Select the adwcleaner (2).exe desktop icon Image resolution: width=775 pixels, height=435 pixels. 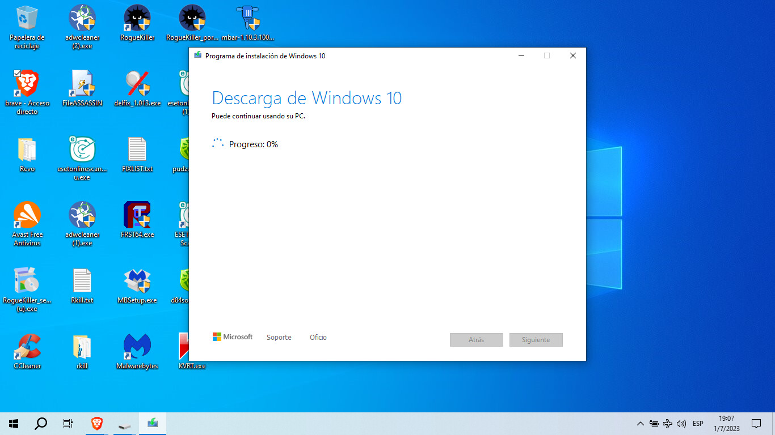click(x=82, y=28)
